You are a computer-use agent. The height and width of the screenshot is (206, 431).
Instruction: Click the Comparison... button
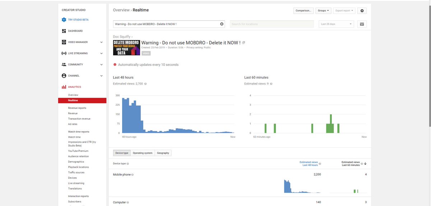303,11
